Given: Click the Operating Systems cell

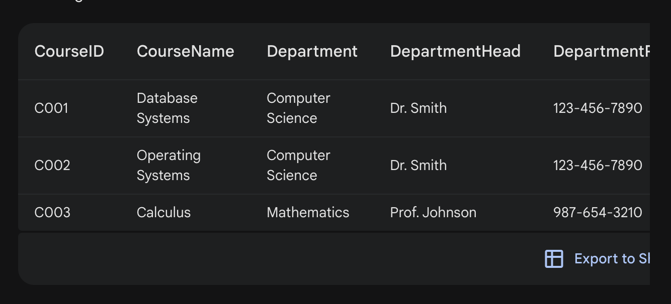Looking at the screenshot, I should (168, 166).
